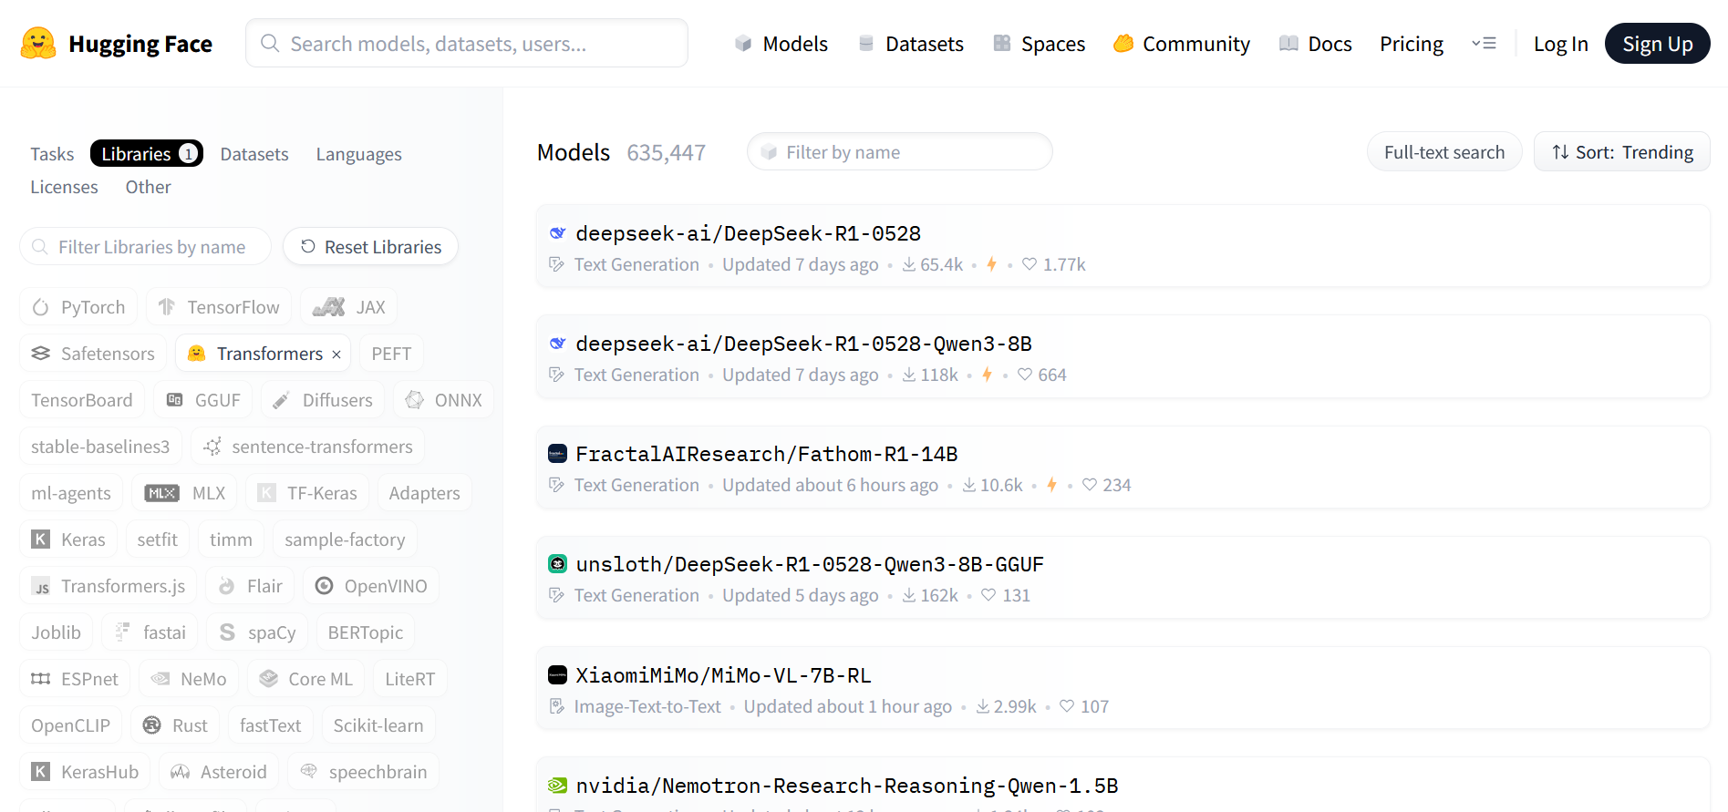
Task: Toggle the TensorFlow library filter
Action: point(219,307)
